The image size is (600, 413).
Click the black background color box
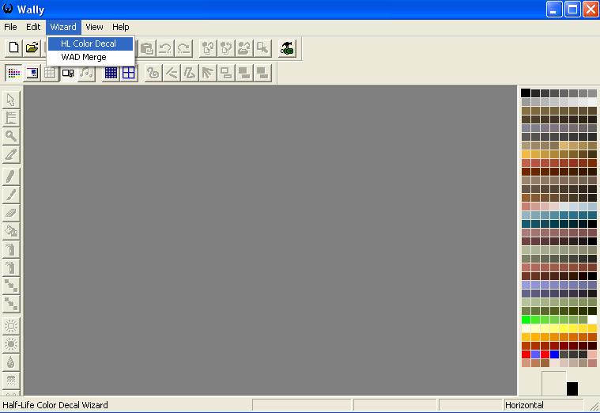572,388
